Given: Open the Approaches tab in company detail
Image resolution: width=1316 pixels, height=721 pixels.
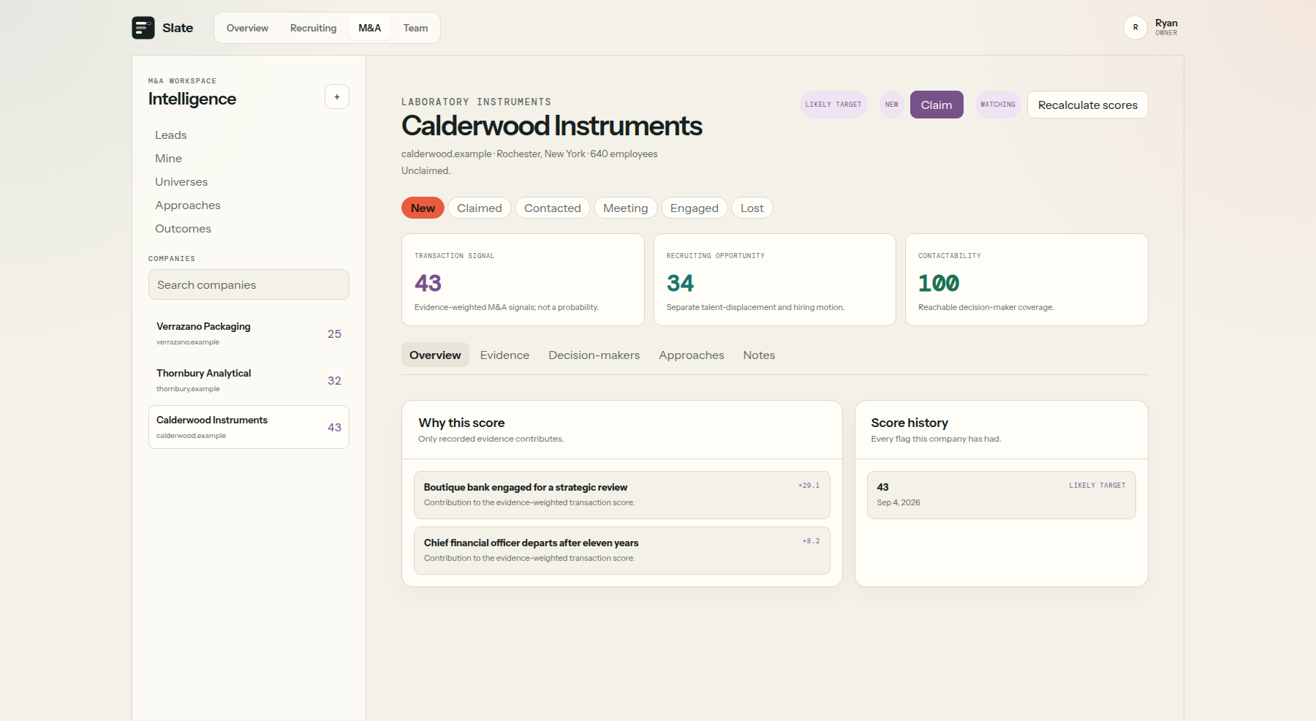Looking at the screenshot, I should [x=692, y=355].
